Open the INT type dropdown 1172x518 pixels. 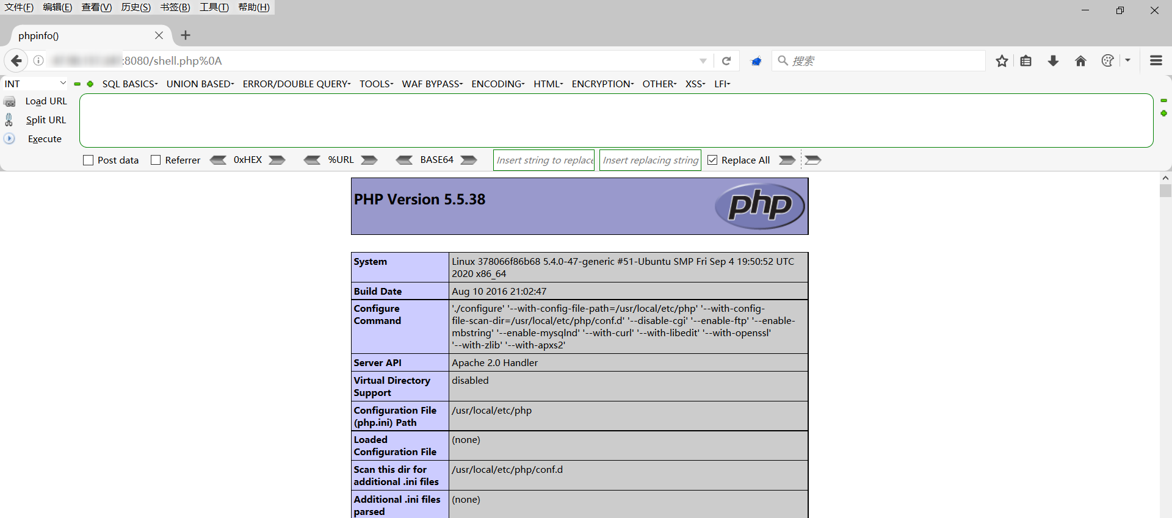click(35, 84)
